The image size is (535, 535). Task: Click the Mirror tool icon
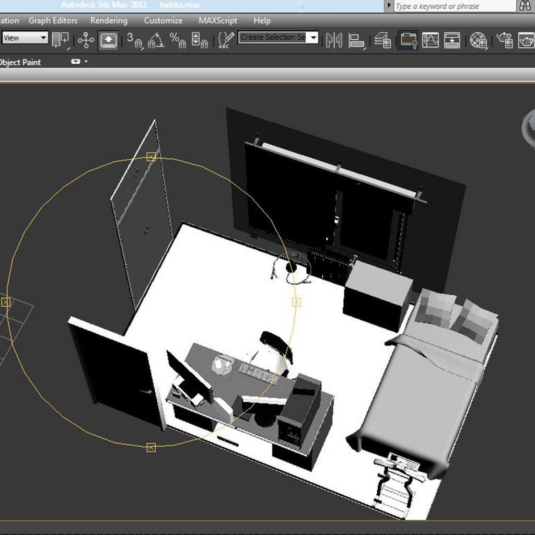click(x=334, y=40)
